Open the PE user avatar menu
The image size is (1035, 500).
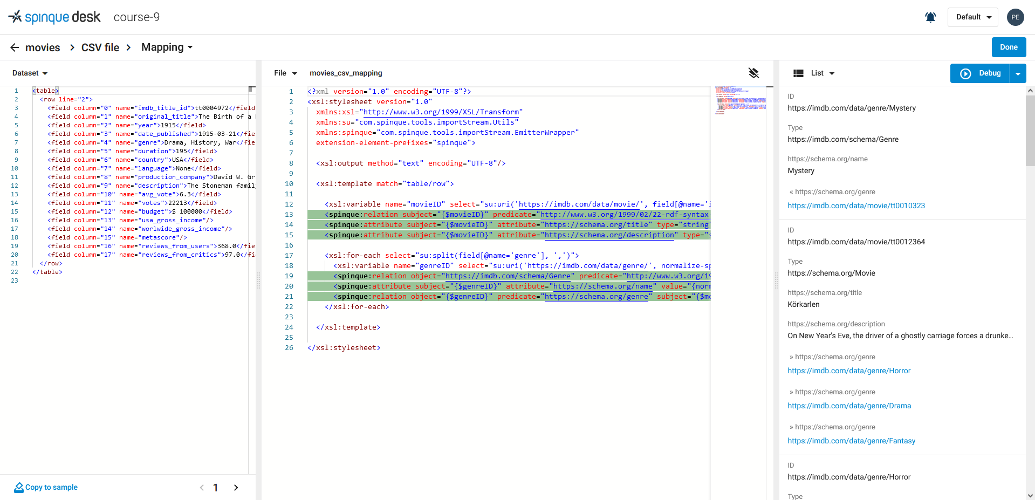[1016, 17]
